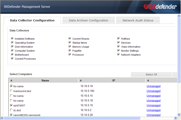The height and width of the screenshot is (120, 181).
Task: Toggle the Disk Information checkbox
Action: pos(12,46)
